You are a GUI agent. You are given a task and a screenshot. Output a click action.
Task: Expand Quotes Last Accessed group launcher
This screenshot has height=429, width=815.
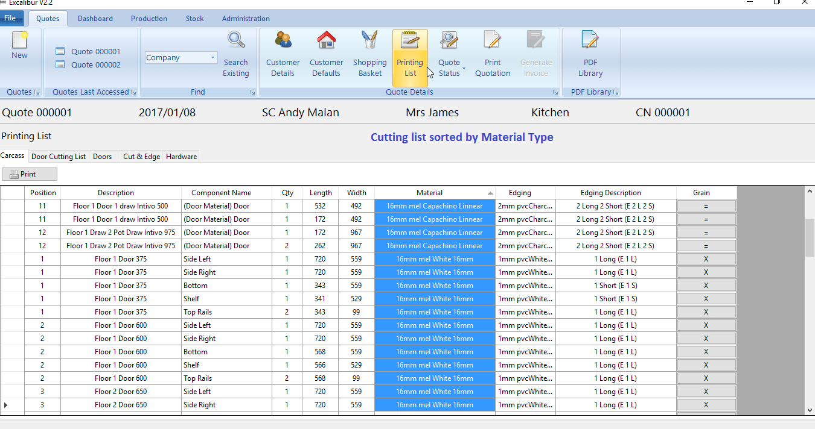133,92
